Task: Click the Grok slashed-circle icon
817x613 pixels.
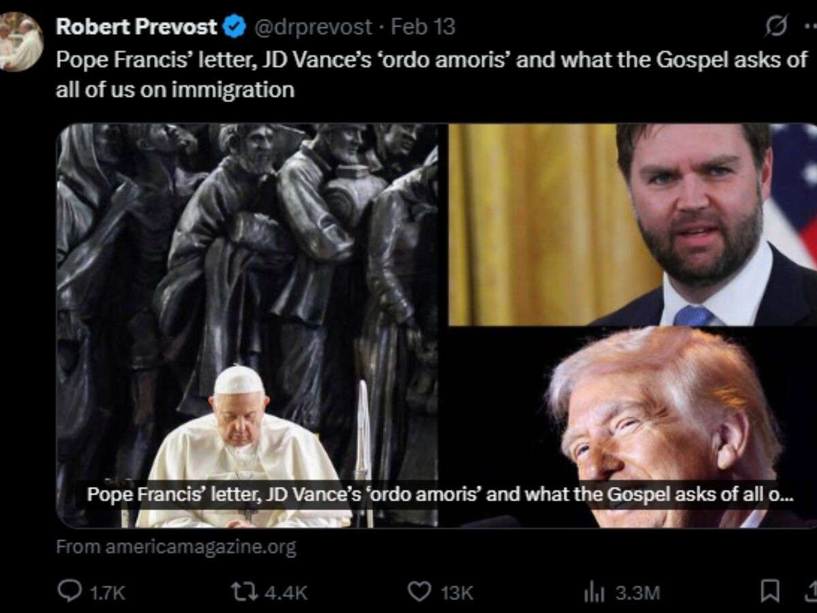Action: tap(776, 27)
